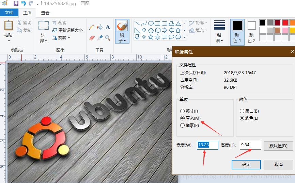Click the 取消 cancel button

pos(278,165)
